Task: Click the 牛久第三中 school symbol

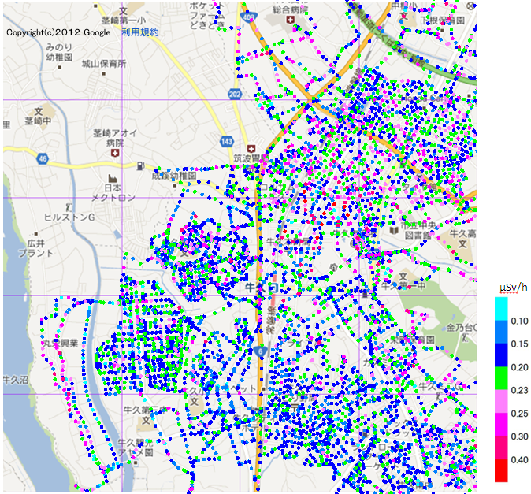Action: coord(146,421)
